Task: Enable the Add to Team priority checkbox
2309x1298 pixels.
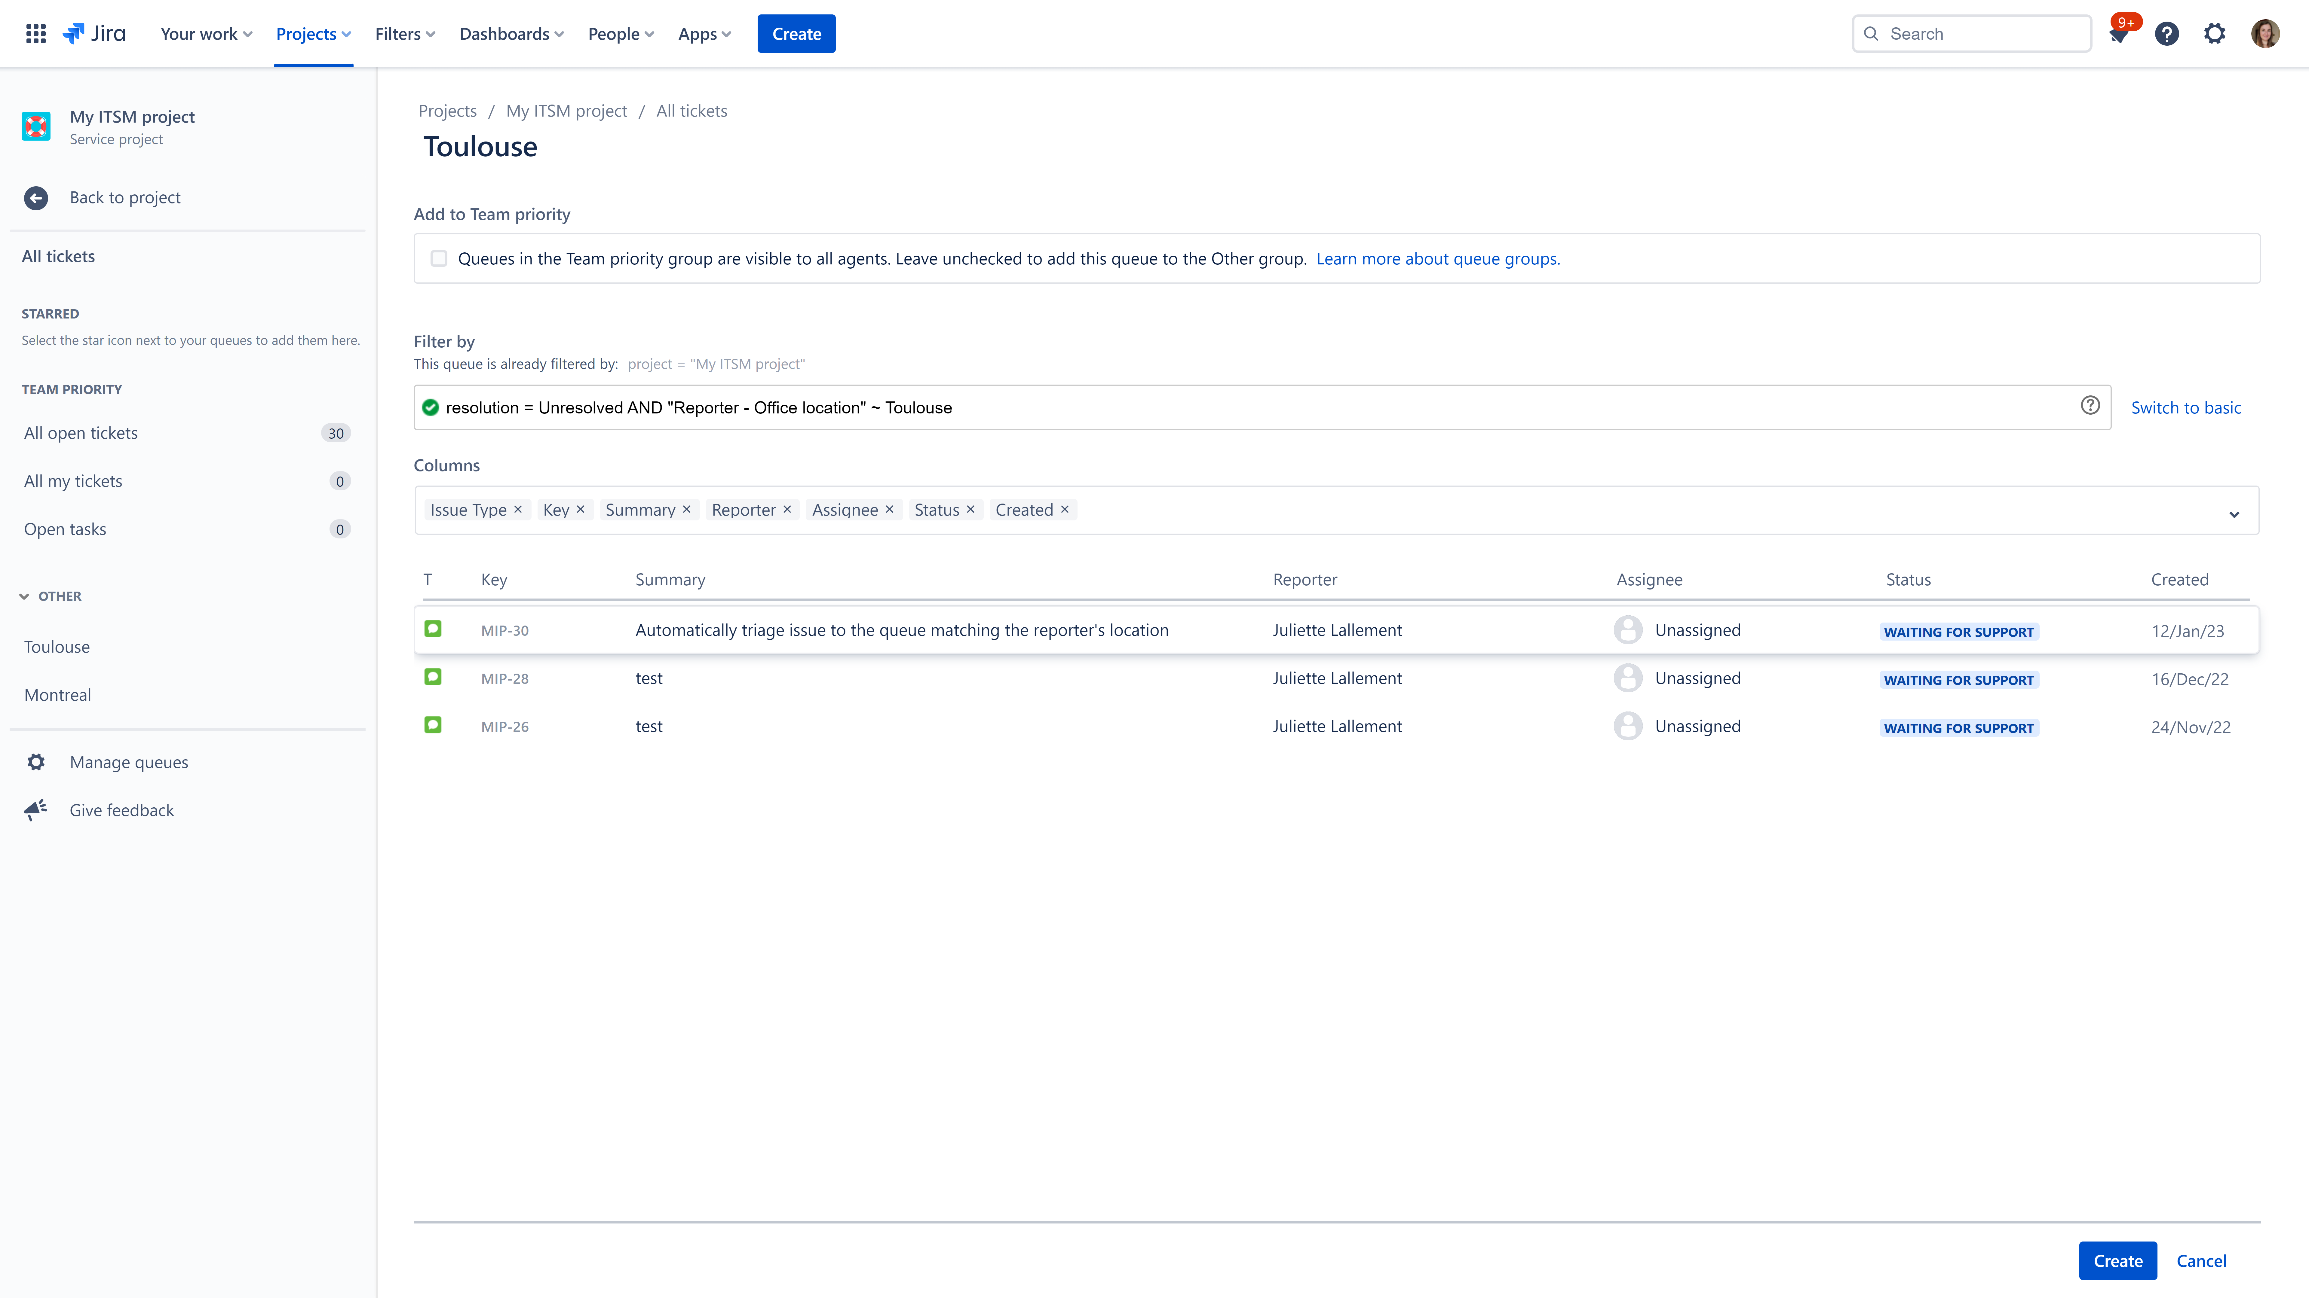Action: tap(438, 259)
